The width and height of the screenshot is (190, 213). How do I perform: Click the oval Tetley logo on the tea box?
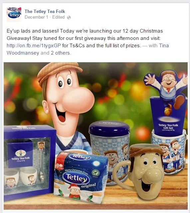click(x=76, y=178)
